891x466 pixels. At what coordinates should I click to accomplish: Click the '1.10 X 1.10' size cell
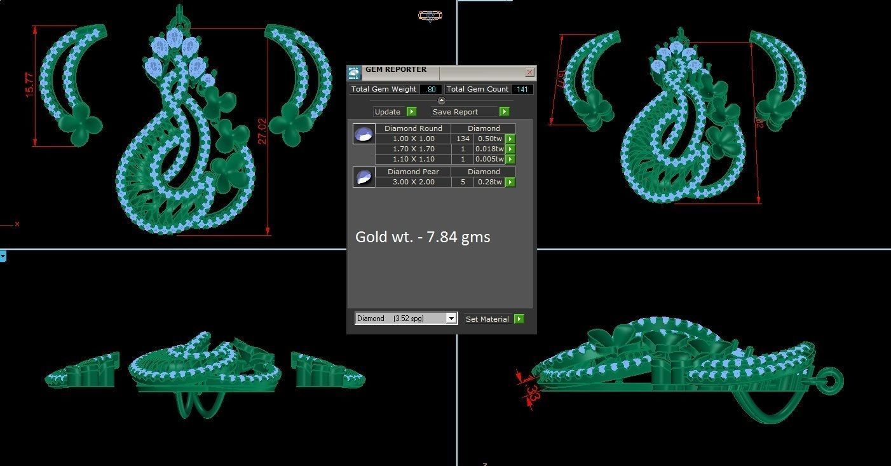pos(413,159)
